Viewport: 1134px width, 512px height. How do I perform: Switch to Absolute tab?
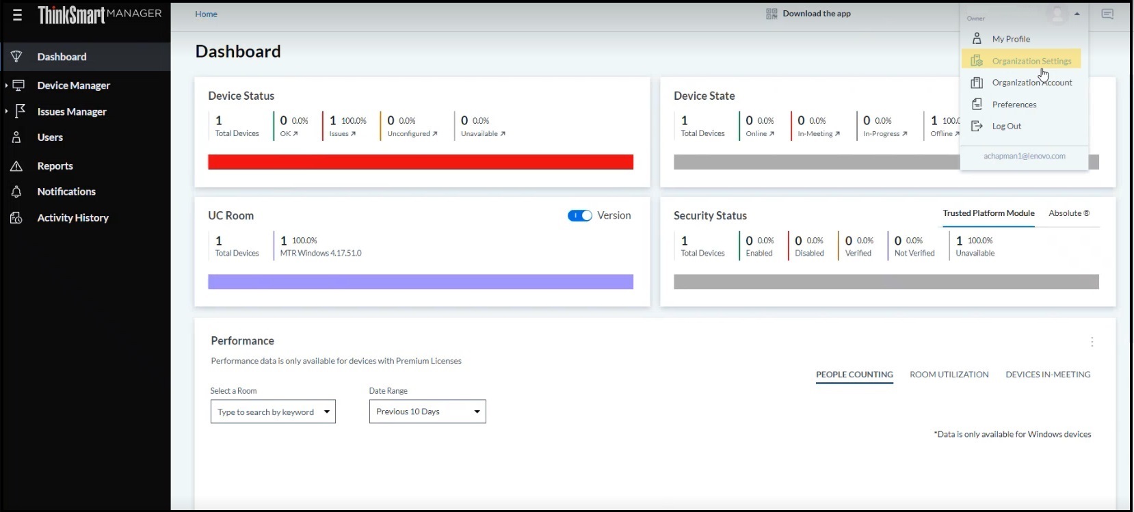[1069, 213]
